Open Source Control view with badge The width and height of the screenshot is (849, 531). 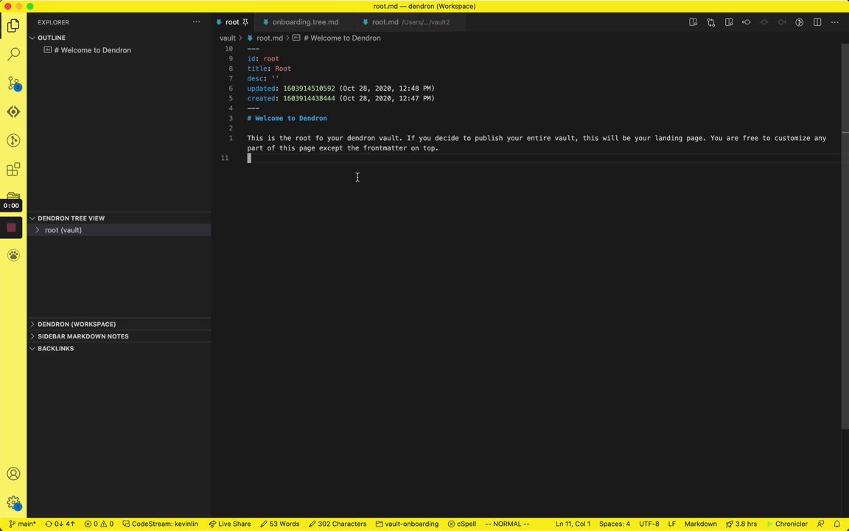pyautogui.click(x=13, y=83)
